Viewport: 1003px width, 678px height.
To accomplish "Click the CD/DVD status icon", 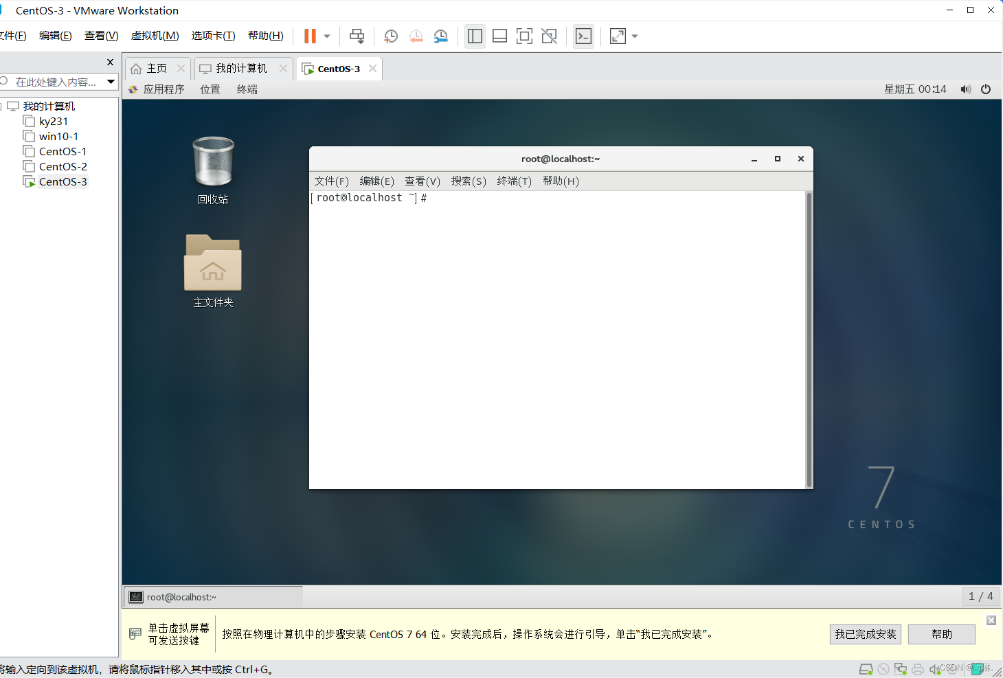I will (883, 669).
